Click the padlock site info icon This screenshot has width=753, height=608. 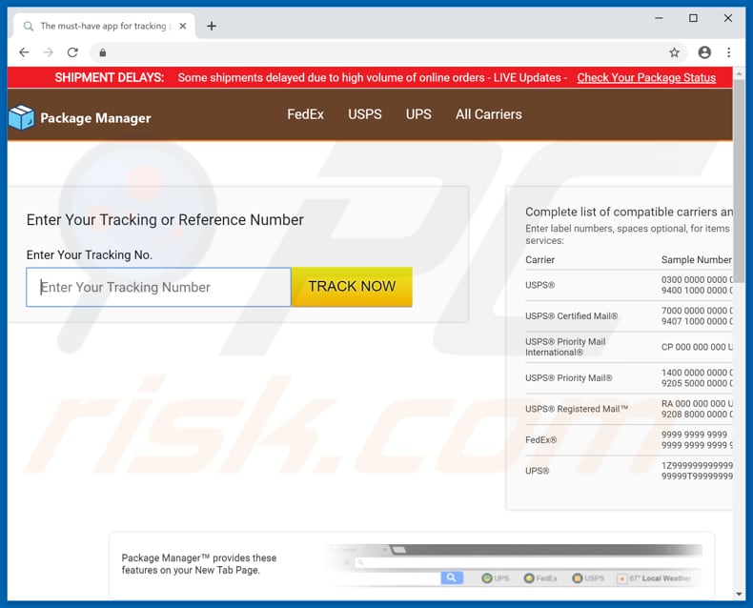[x=102, y=52]
